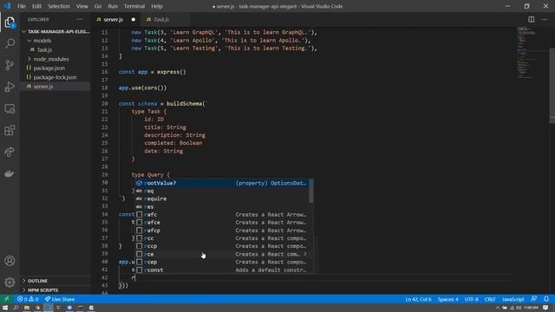555x312 pixels.
Task: Change indentation via Spaces: 4
Action: 447,299
